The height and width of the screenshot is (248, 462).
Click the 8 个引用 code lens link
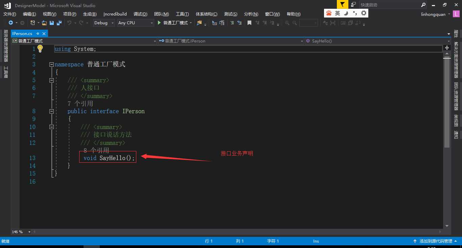tap(96, 150)
